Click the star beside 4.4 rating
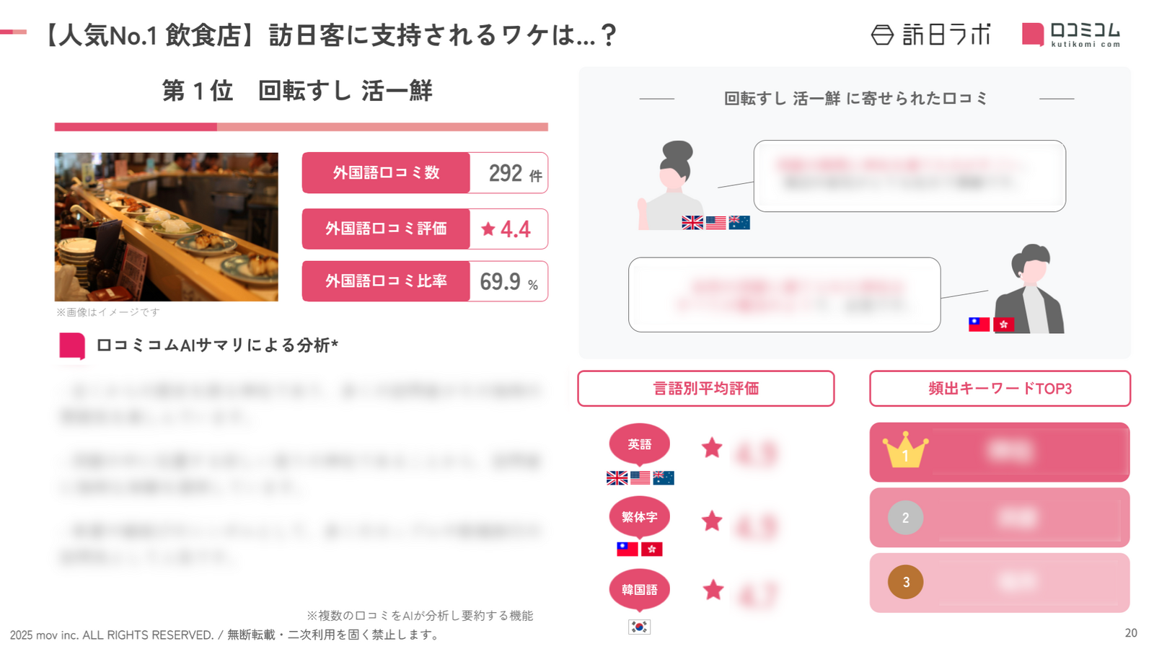 (488, 229)
